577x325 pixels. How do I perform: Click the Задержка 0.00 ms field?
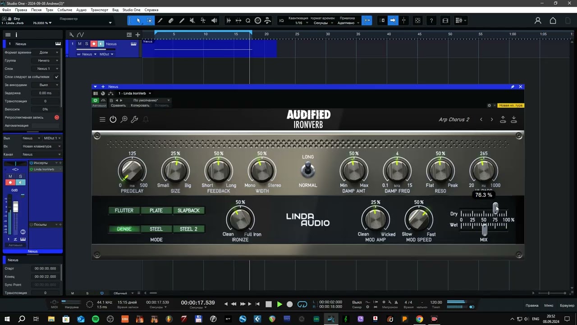coord(45,93)
